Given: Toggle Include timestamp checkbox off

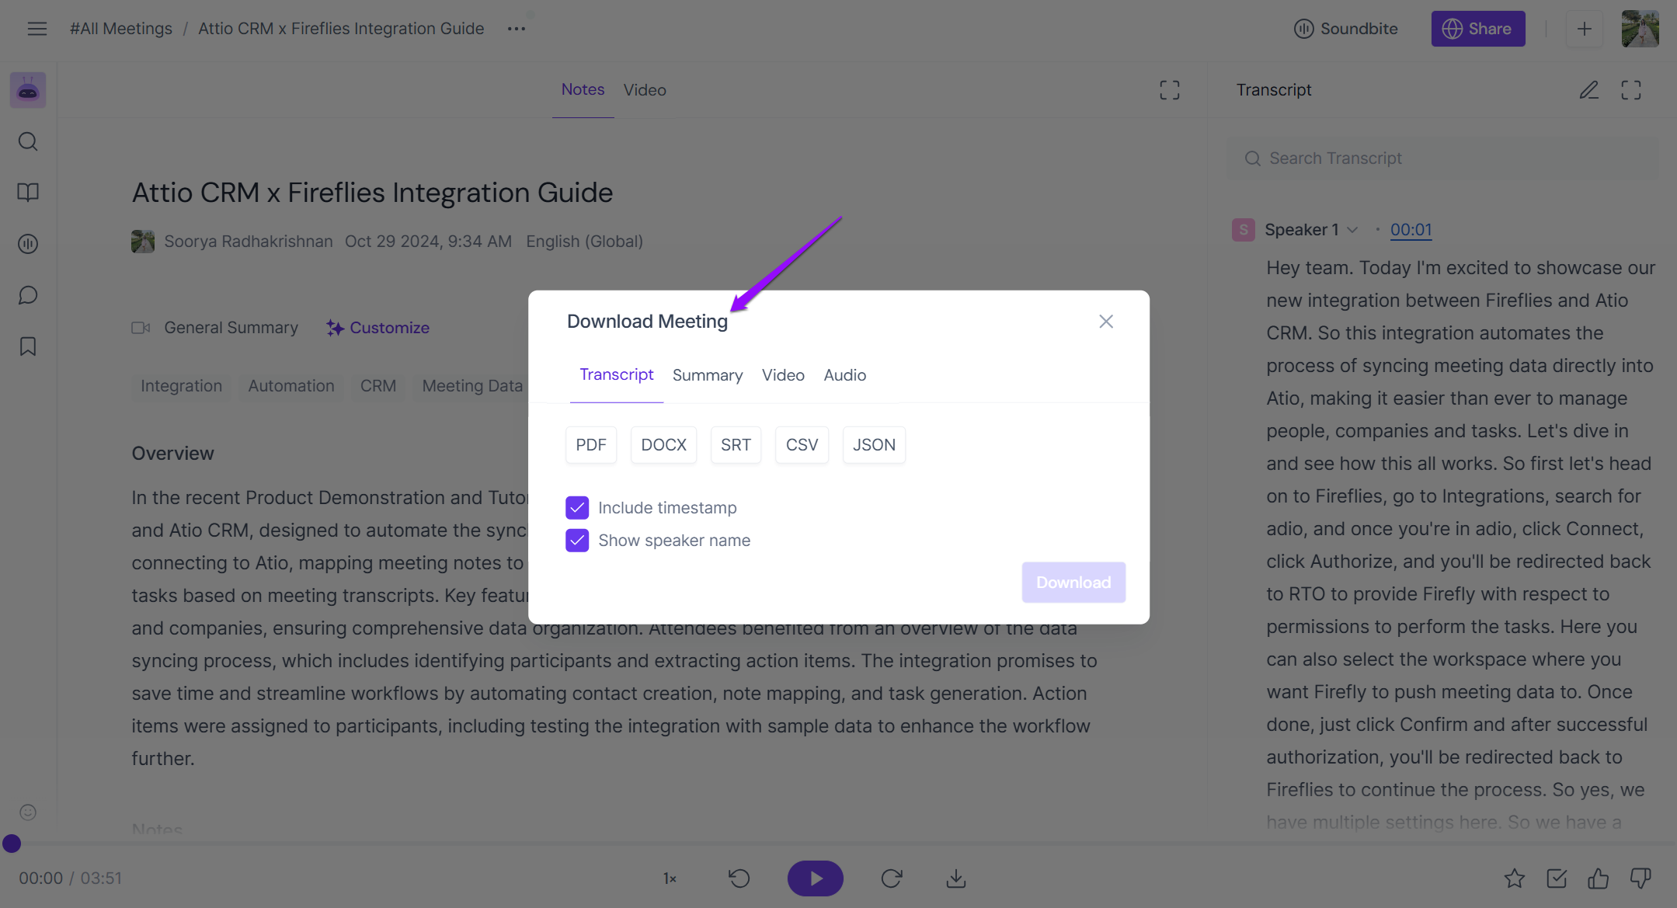Looking at the screenshot, I should click(x=577, y=508).
